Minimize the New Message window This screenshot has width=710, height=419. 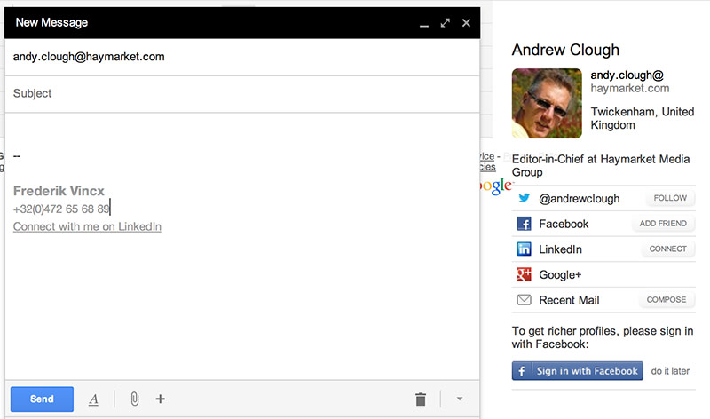(x=424, y=25)
